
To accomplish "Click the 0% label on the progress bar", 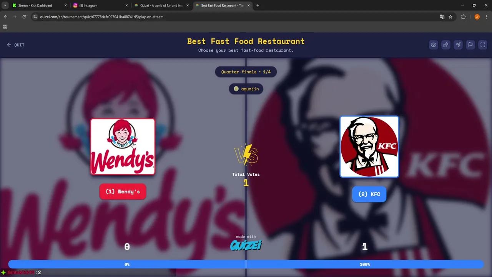I will pyautogui.click(x=127, y=264).
